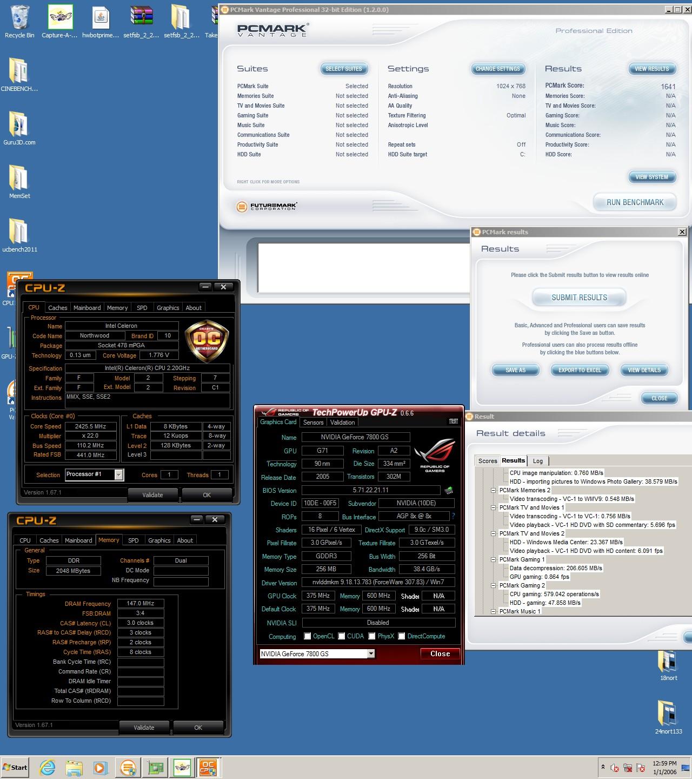Open SPD tab in lower CPU-Z window
The width and height of the screenshot is (692, 779).
[x=134, y=540]
